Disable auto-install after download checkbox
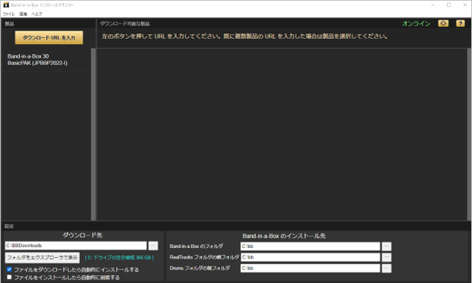The height and width of the screenshot is (283, 472). 9,269
